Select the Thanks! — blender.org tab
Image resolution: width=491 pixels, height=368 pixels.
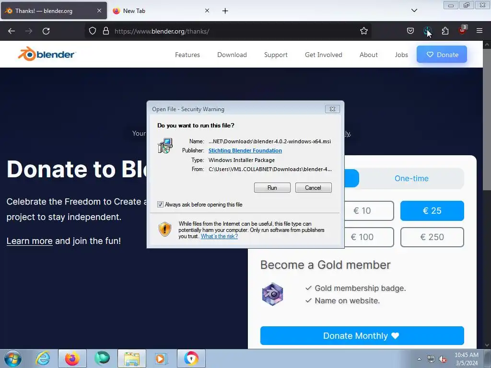(x=54, y=11)
